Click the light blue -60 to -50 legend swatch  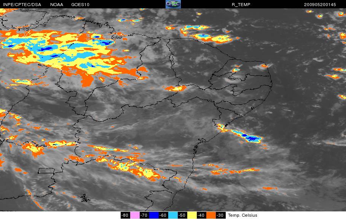click(173, 215)
